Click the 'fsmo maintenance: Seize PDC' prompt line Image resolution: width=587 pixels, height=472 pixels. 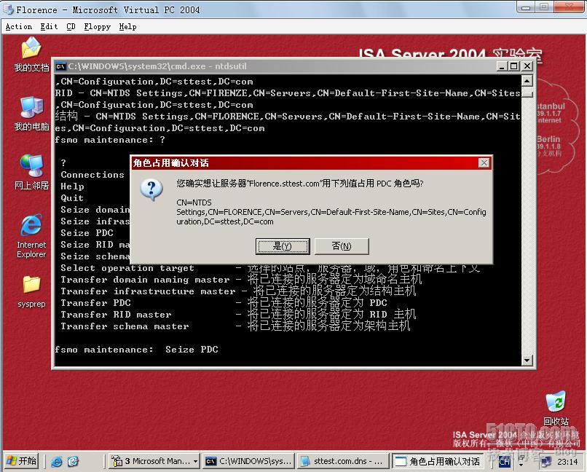coord(136,350)
